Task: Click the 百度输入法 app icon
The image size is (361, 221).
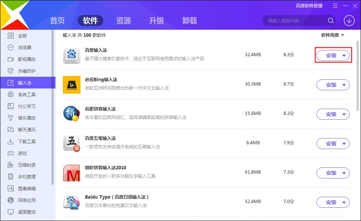Action: click(72, 55)
